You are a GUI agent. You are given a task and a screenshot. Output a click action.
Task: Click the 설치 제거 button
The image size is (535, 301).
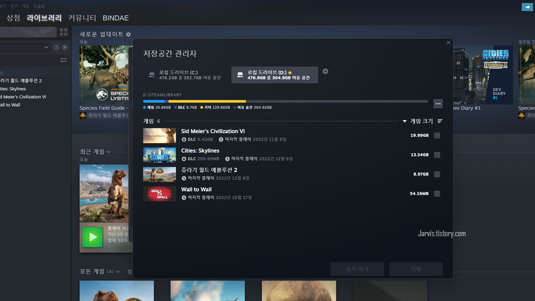point(357,269)
